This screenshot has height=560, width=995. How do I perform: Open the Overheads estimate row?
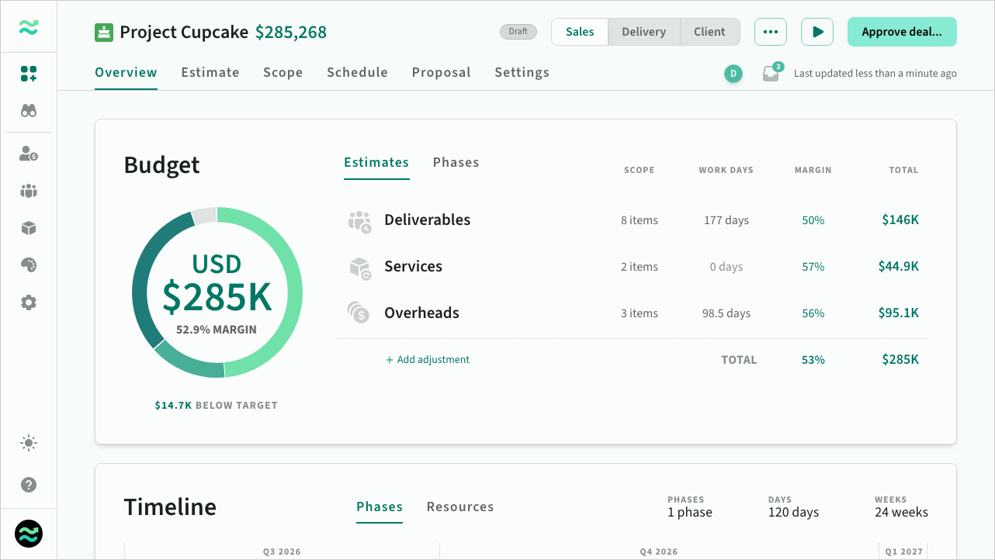(x=633, y=313)
